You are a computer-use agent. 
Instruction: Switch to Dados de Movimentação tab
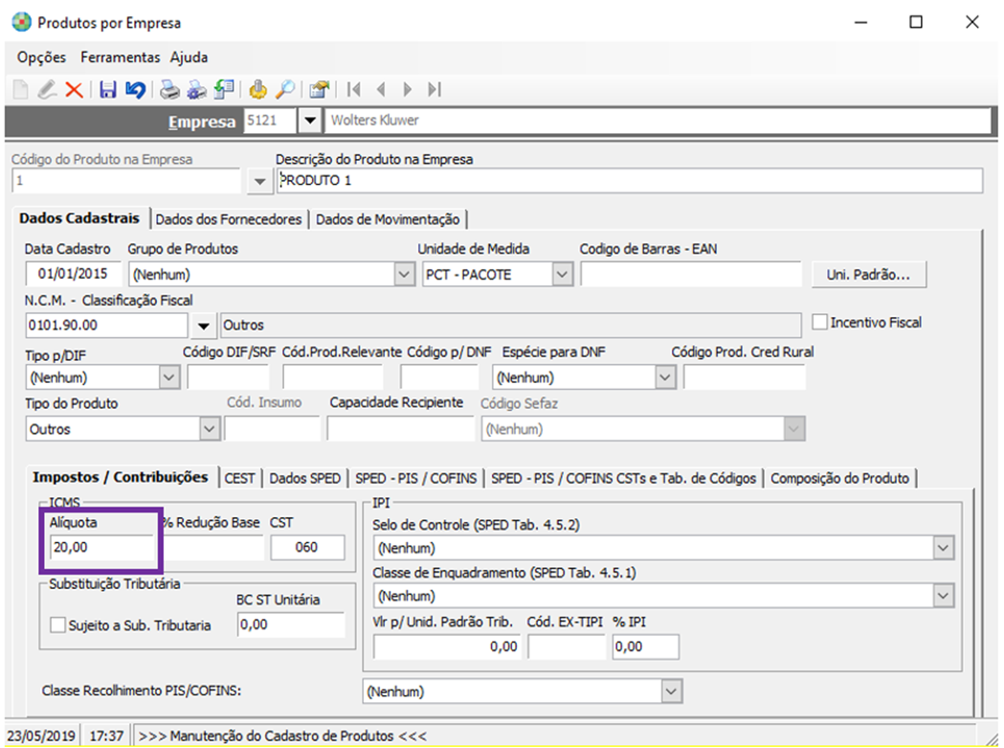point(388,219)
